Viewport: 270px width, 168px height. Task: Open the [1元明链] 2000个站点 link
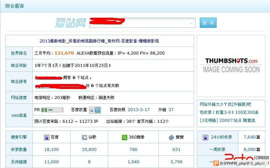coord(227,120)
